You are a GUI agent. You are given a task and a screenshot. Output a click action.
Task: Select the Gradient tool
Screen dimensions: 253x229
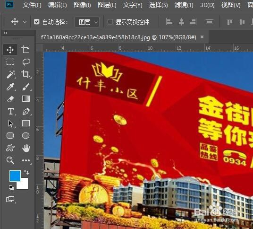click(x=26, y=99)
